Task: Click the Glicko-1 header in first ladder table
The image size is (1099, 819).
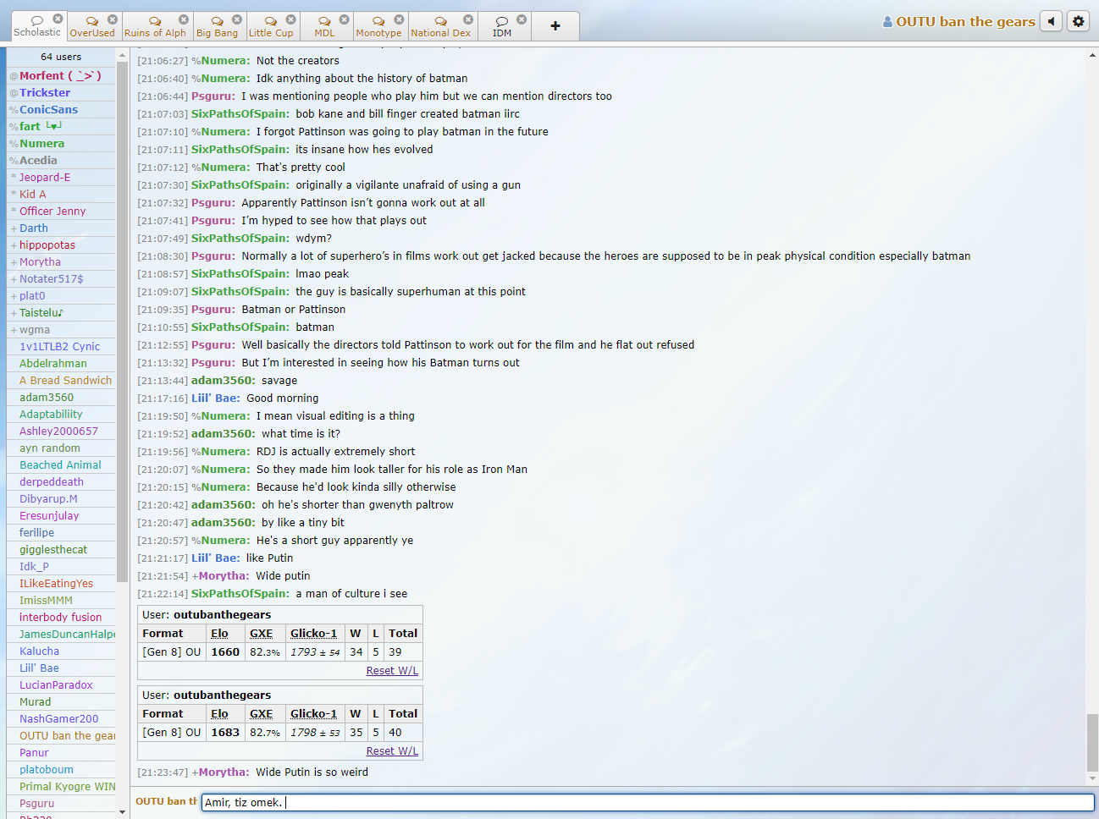Action: click(313, 634)
